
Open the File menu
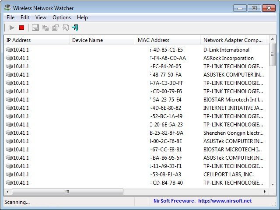(10, 17)
